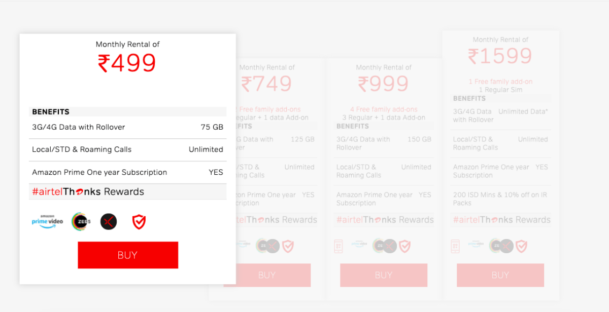Click the Prime Video icon in ₹999 plan
This screenshot has height=312, width=609.
(359, 244)
